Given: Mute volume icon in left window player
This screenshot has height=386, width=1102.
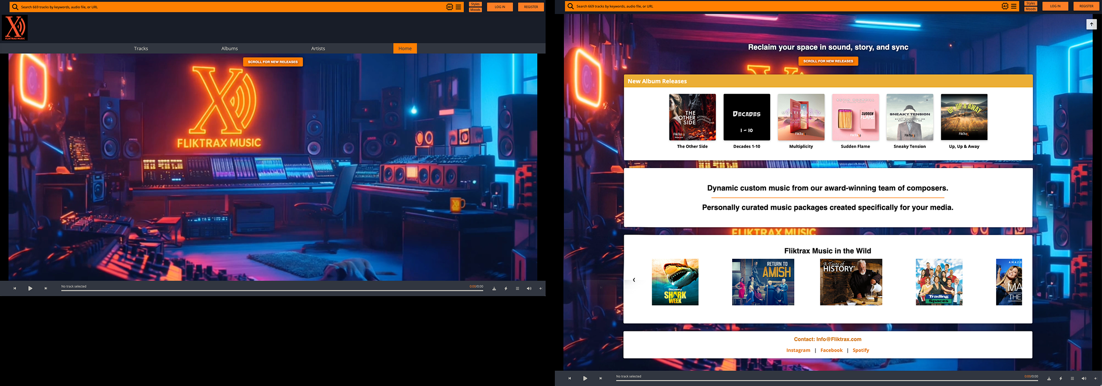Looking at the screenshot, I should (529, 289).
